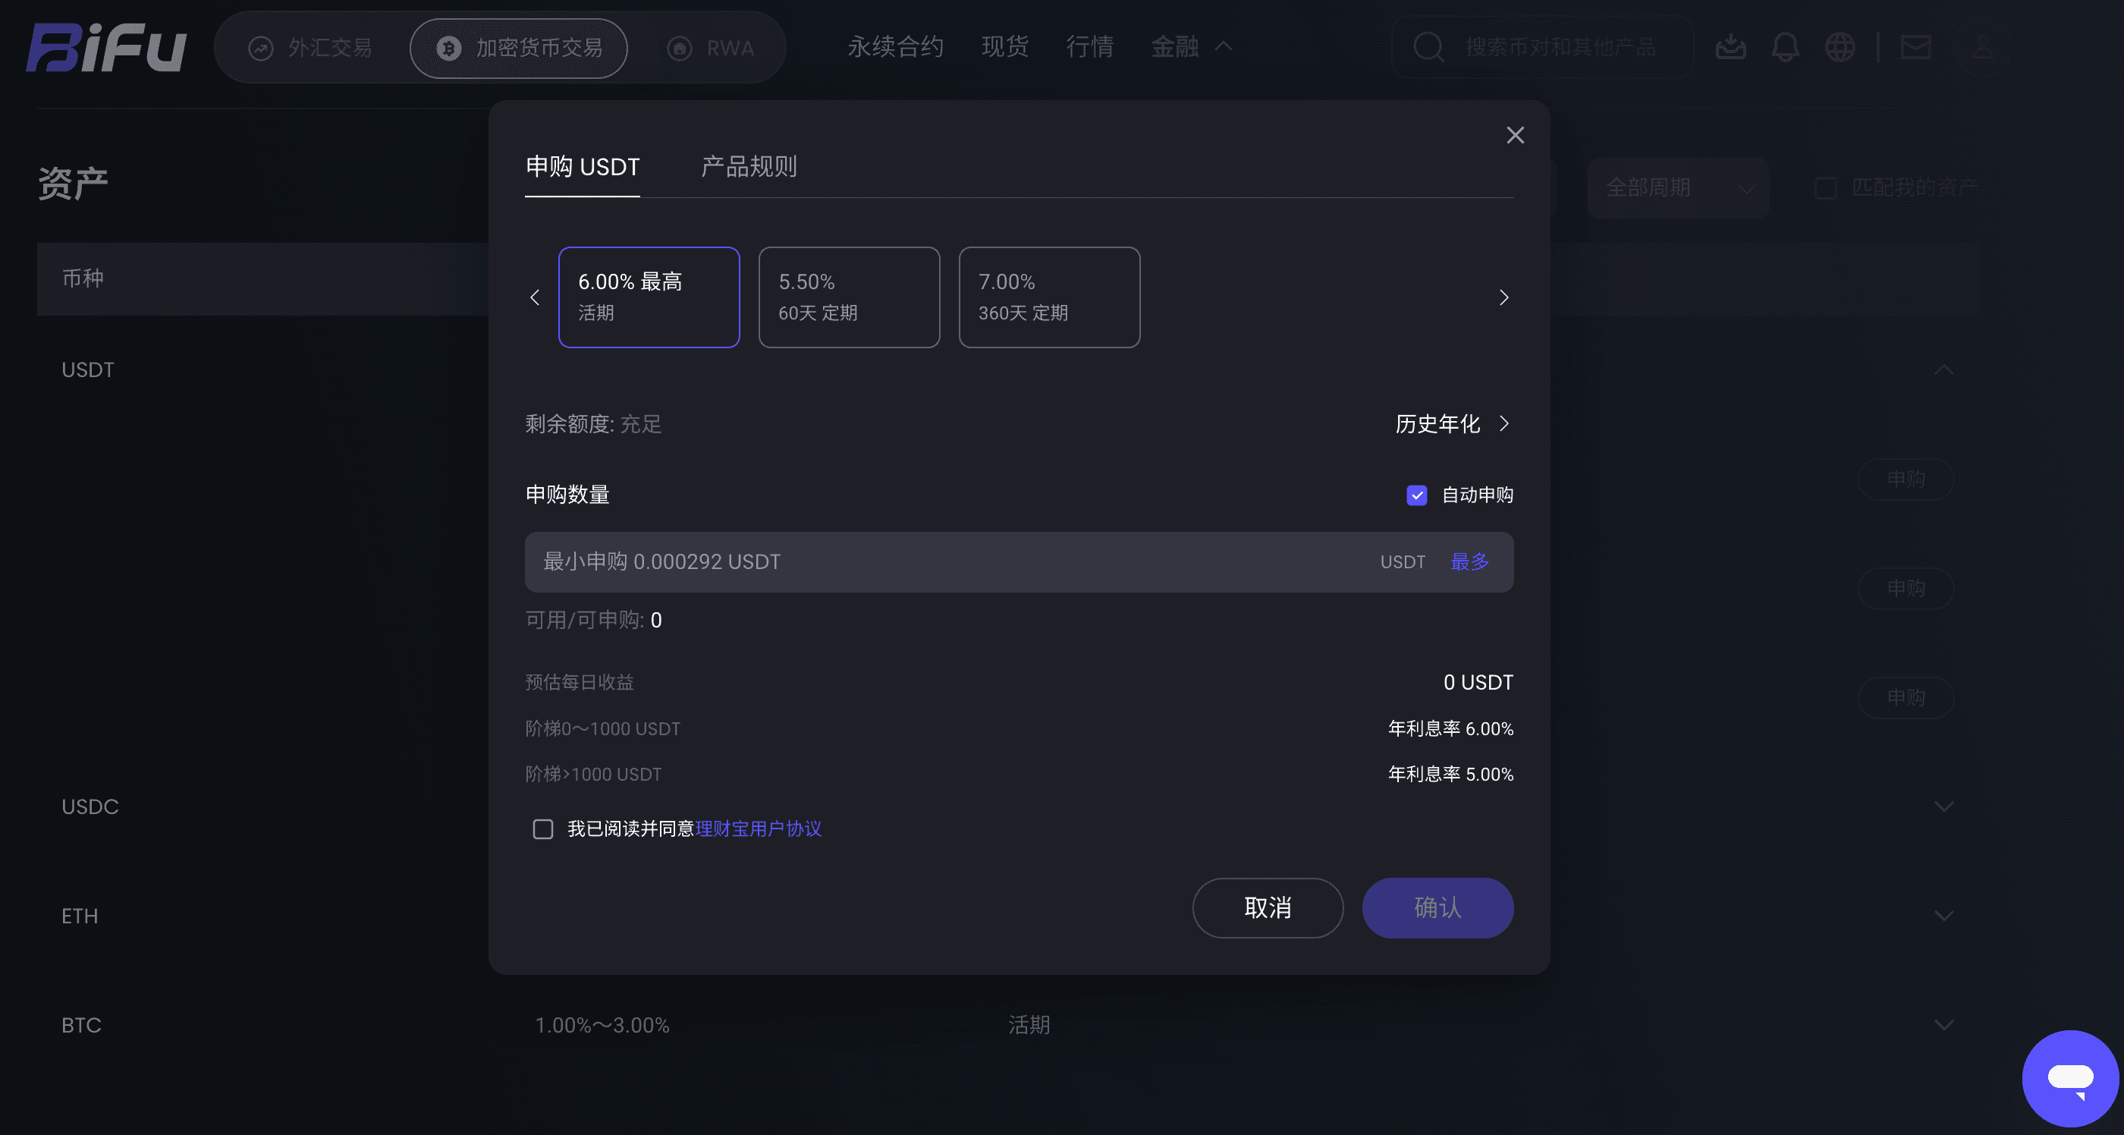The width and height of the screenshot is (2124, 1135).
Task: Click BTC rate 1.00%~3.00%
Action: [x=602, y=1025]
